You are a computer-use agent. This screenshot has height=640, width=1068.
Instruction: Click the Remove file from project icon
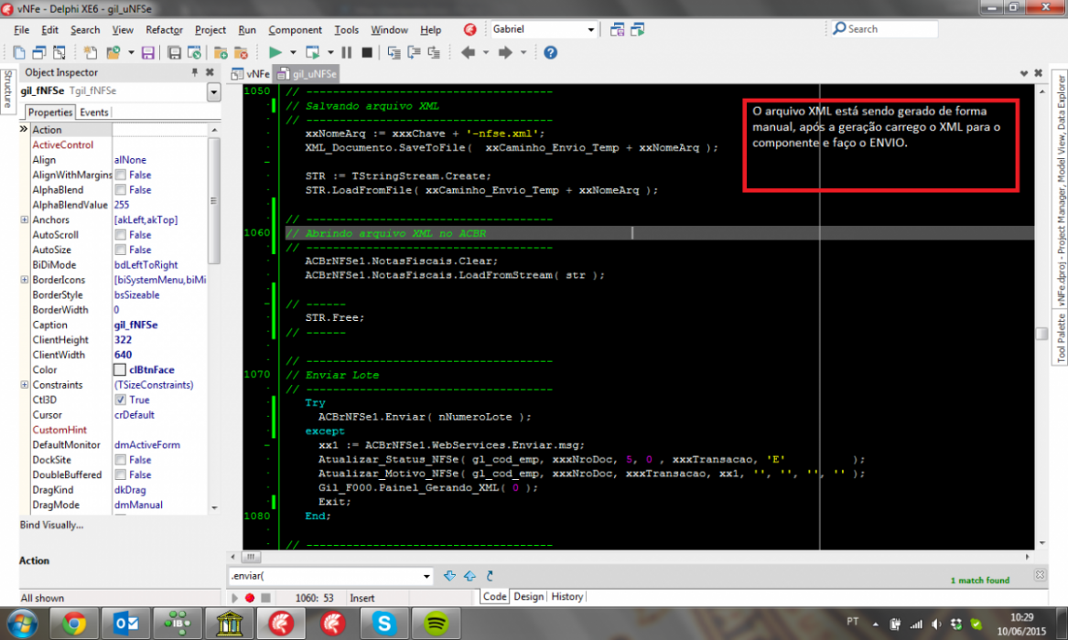[x=241, y=52]
